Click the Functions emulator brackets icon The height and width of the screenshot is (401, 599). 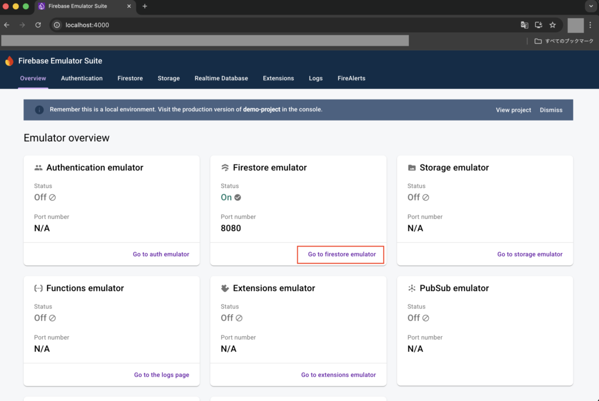[39, 288]
